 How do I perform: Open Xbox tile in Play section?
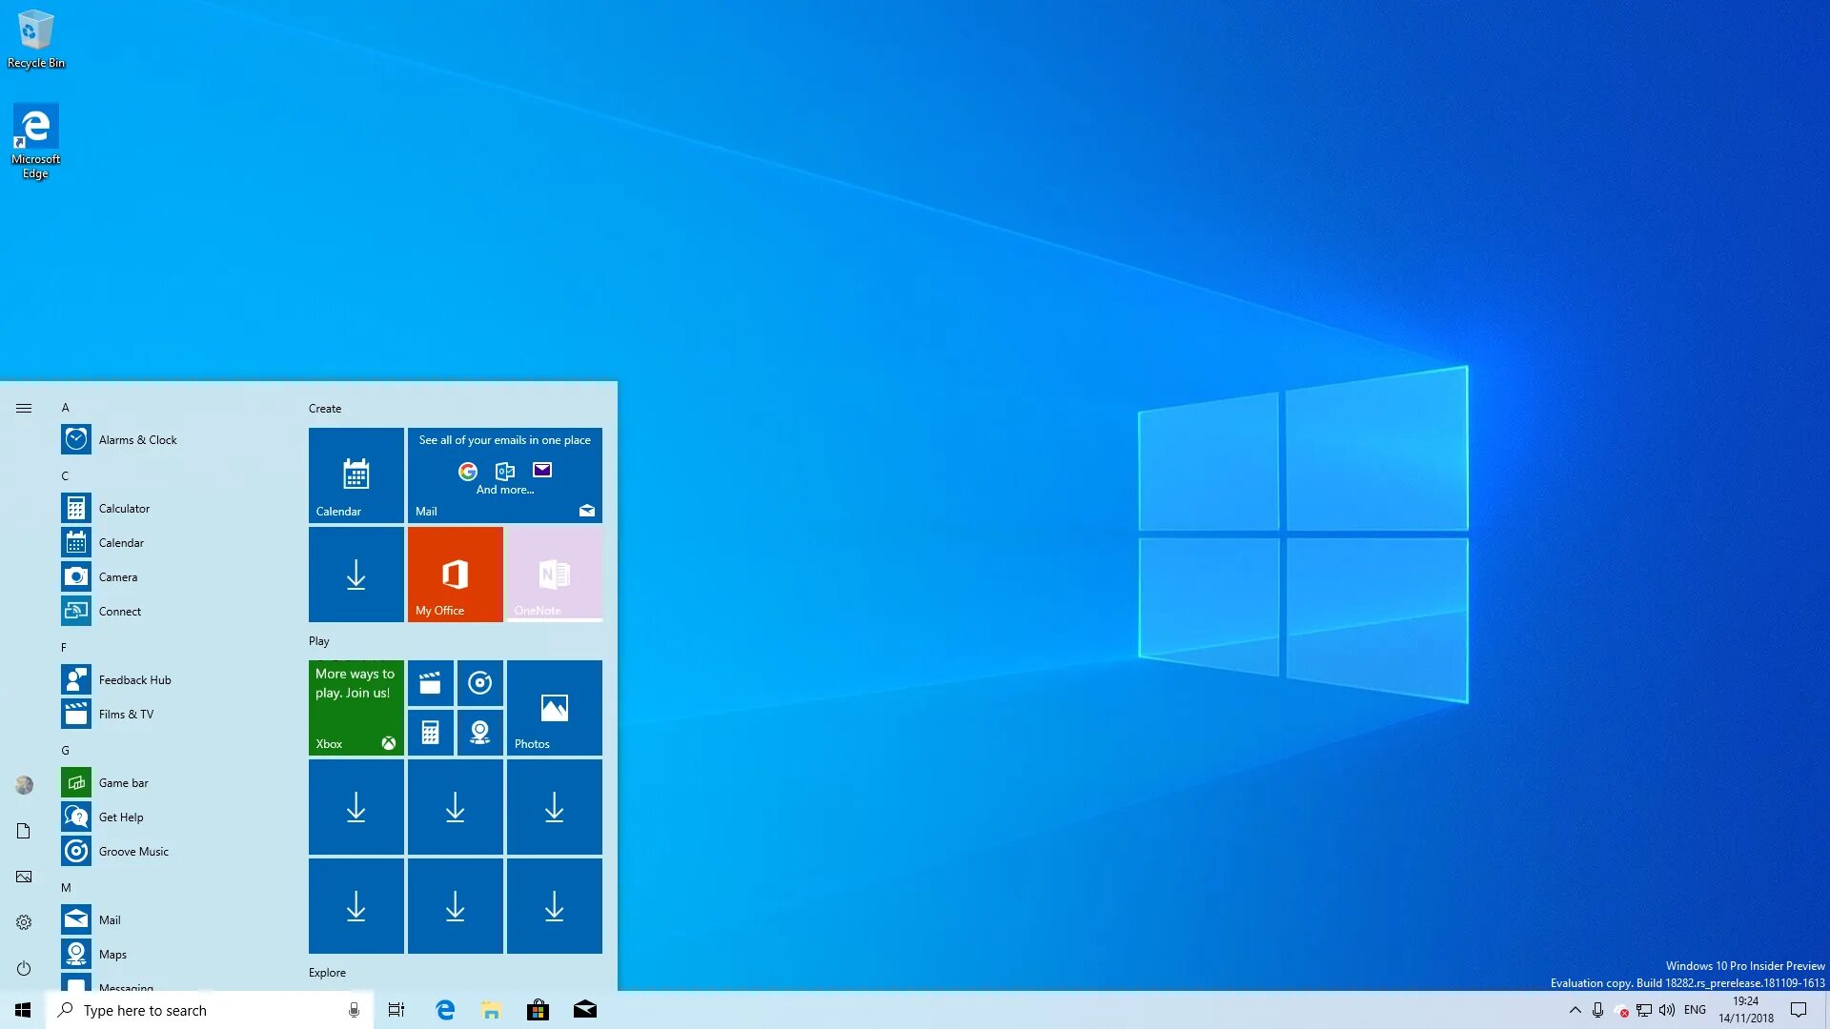click(356, 706)
